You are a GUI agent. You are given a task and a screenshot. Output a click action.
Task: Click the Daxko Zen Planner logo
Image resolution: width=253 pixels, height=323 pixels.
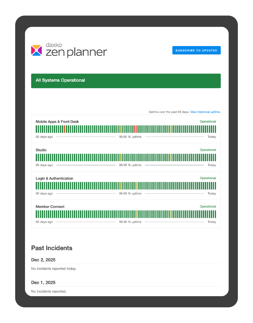tap(69, 50)
